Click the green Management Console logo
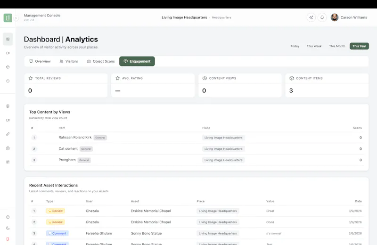The height and width of the screenshot is (245, 377). 8,18
